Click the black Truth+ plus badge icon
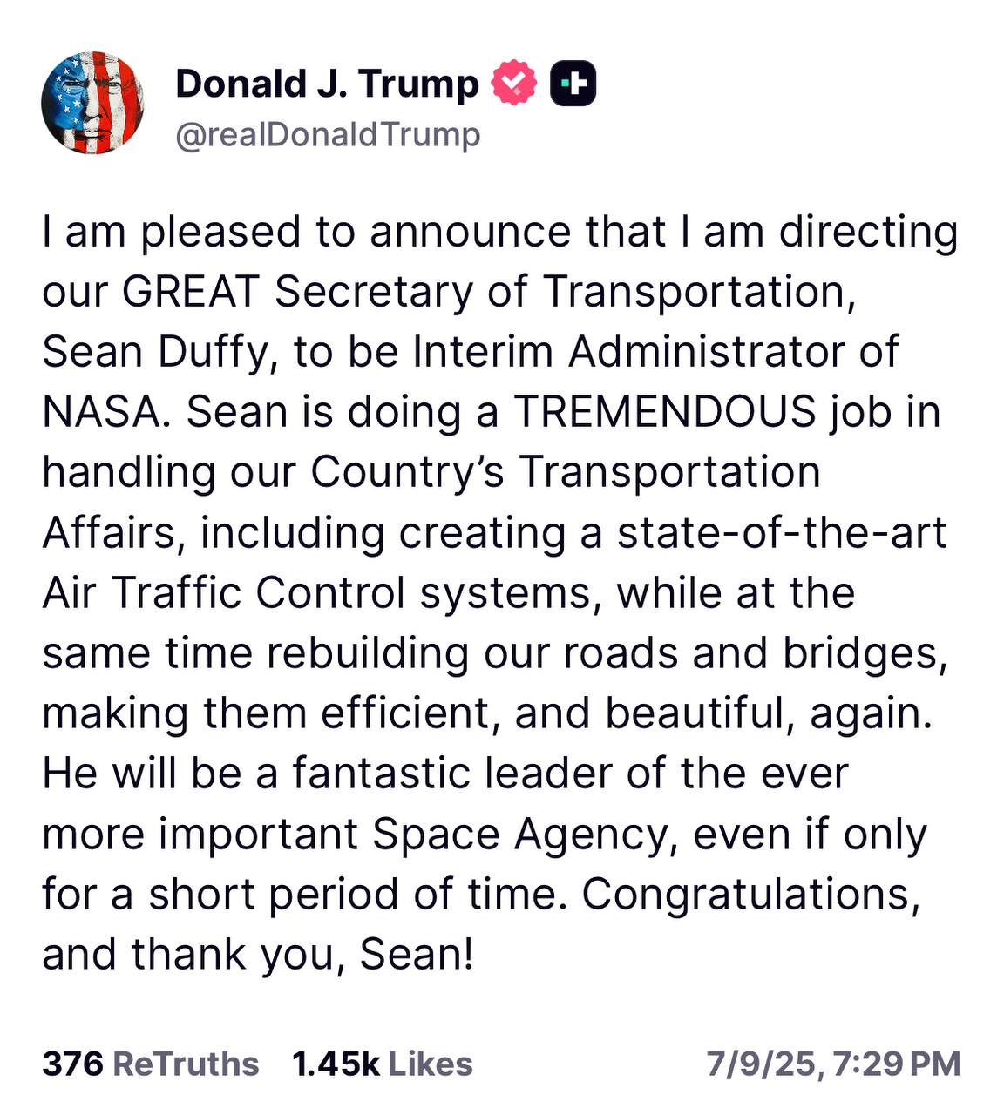1004x1115 pixels. pos(573,84)
